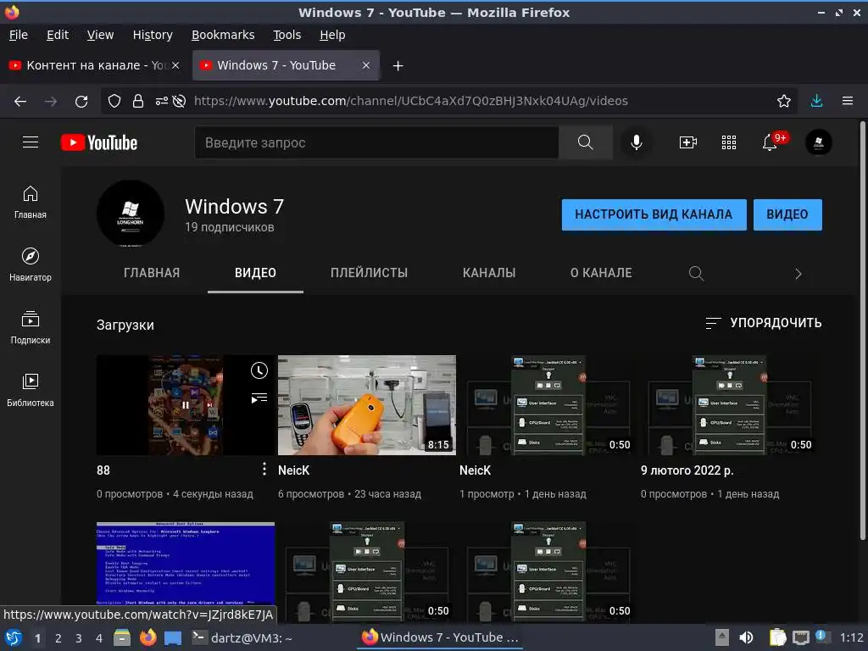868x651 pixels.
Task: Open the system start menu icon
Action: click(x=14, y=637)
